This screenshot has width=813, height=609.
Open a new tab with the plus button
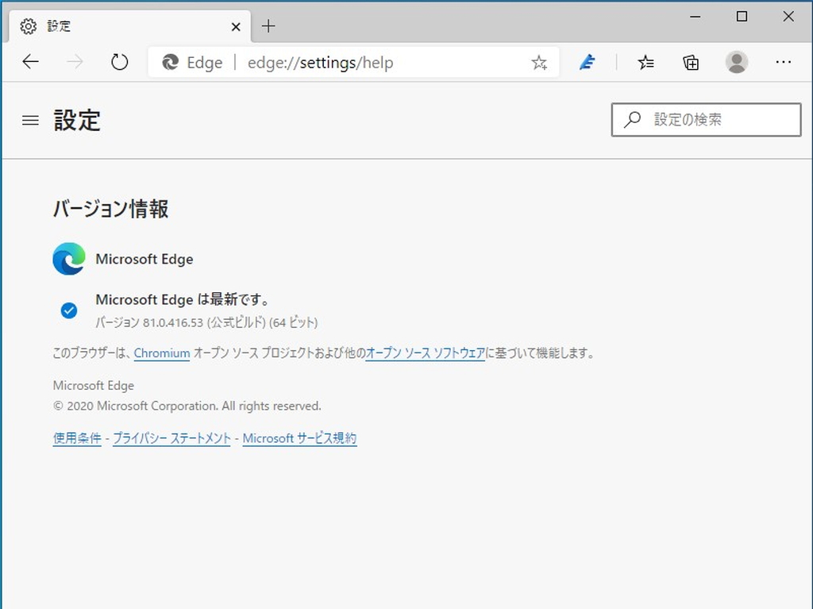pyautogui.click(x=268, y=26)
